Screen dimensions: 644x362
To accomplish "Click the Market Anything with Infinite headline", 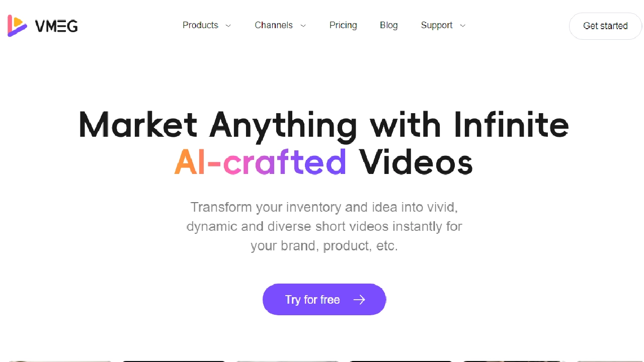I will [324, 125].
